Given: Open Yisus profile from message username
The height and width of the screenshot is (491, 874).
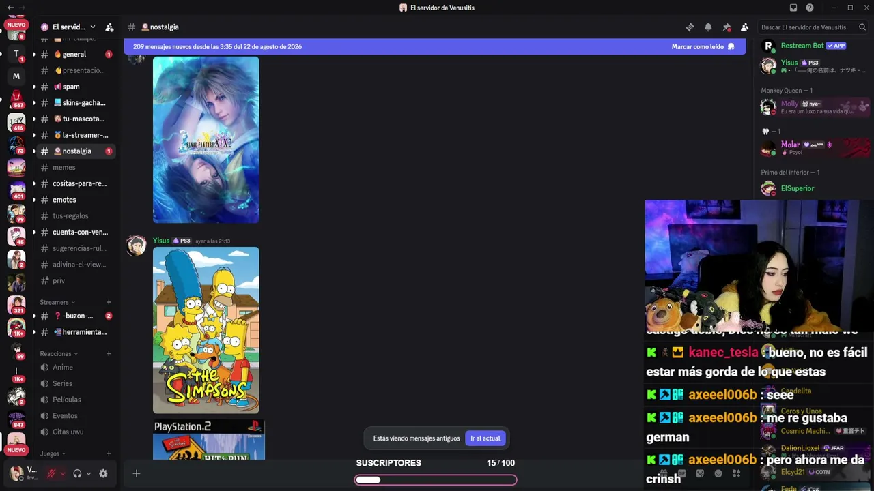Looking at the screenshot, I should coord(161,241).
